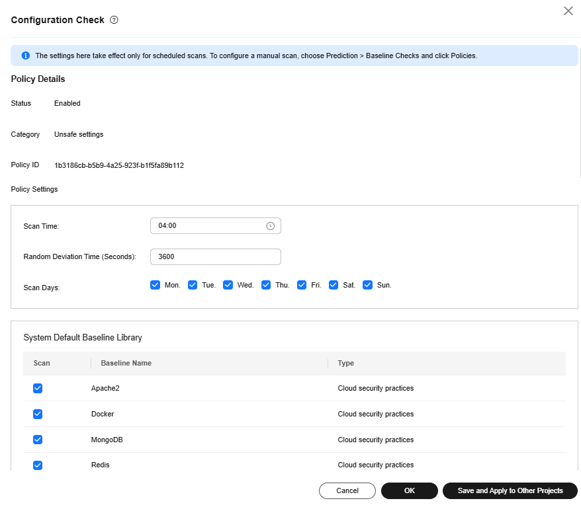Close the Configuration Check dialog
The image size is (581, 509).
[x=568, y=11]
